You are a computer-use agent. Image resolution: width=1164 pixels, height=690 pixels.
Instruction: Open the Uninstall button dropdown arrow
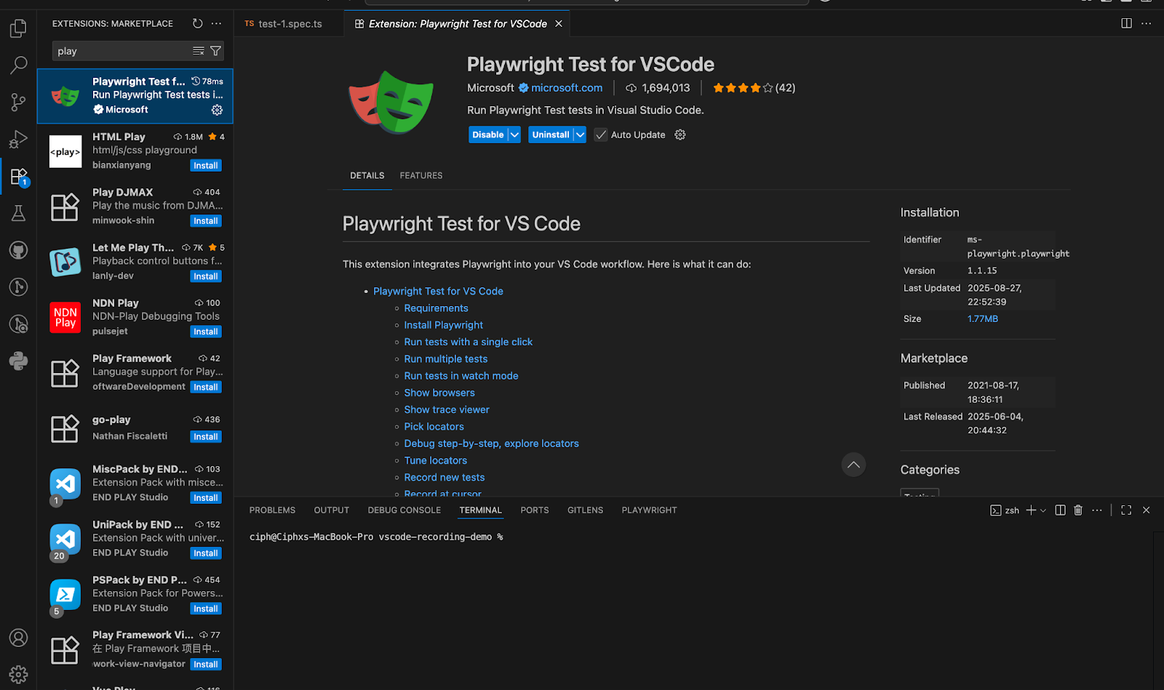(x=580, y=135)
